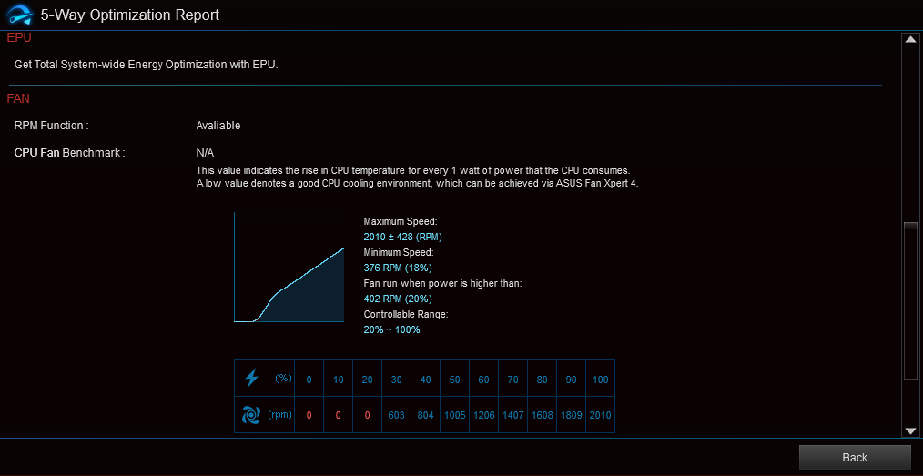The width and height of the screenshot is (923, 476).
Task: Click the lightning bolt power icon
Action: pyautogui.click(x=251, y=378)
